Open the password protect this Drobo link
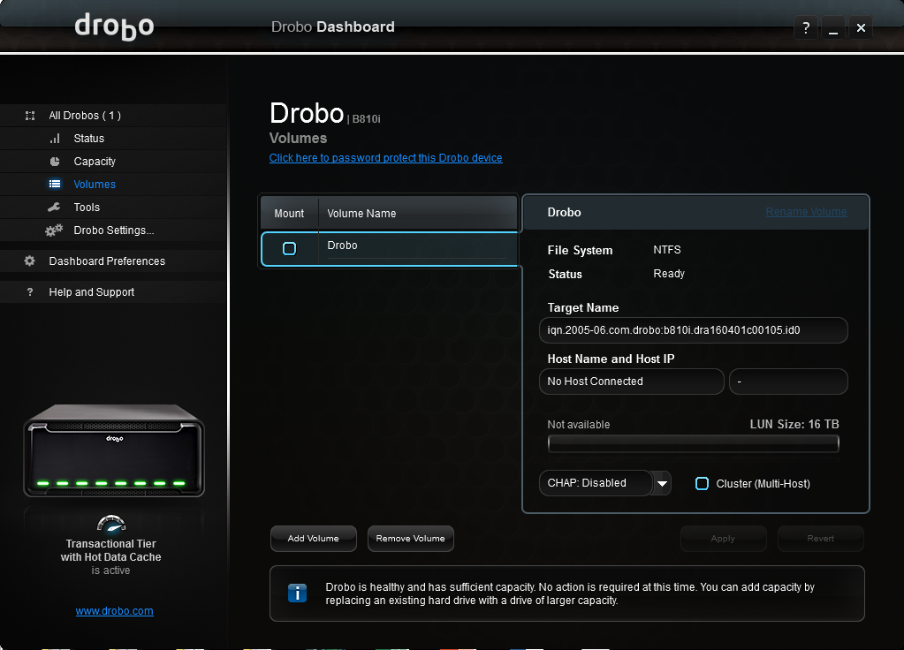The width and height of the screenshot is (904, 650). (385, 158)
